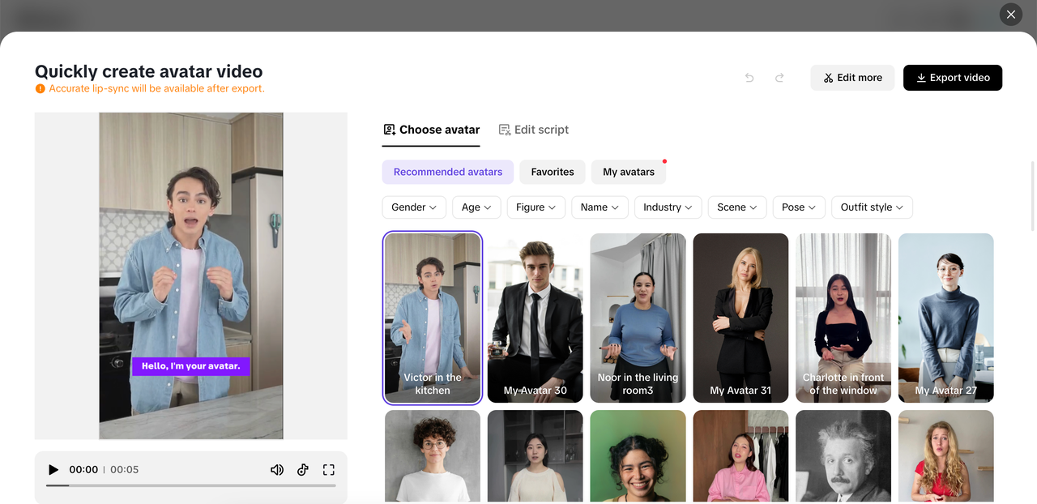Expand the Age filter dropdown
Viewport: 1037px width, 504px height.
click(x=476, y=207)
